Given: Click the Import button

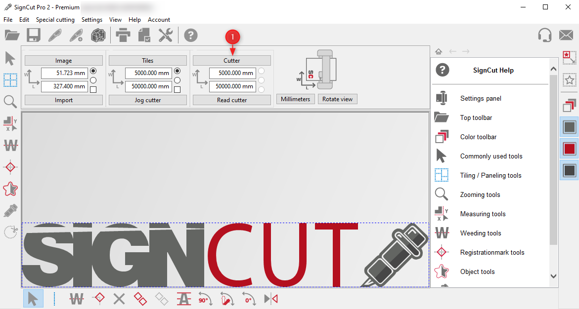Looking at the screenshot, I should pyautogui.click(x=63, y=100).
